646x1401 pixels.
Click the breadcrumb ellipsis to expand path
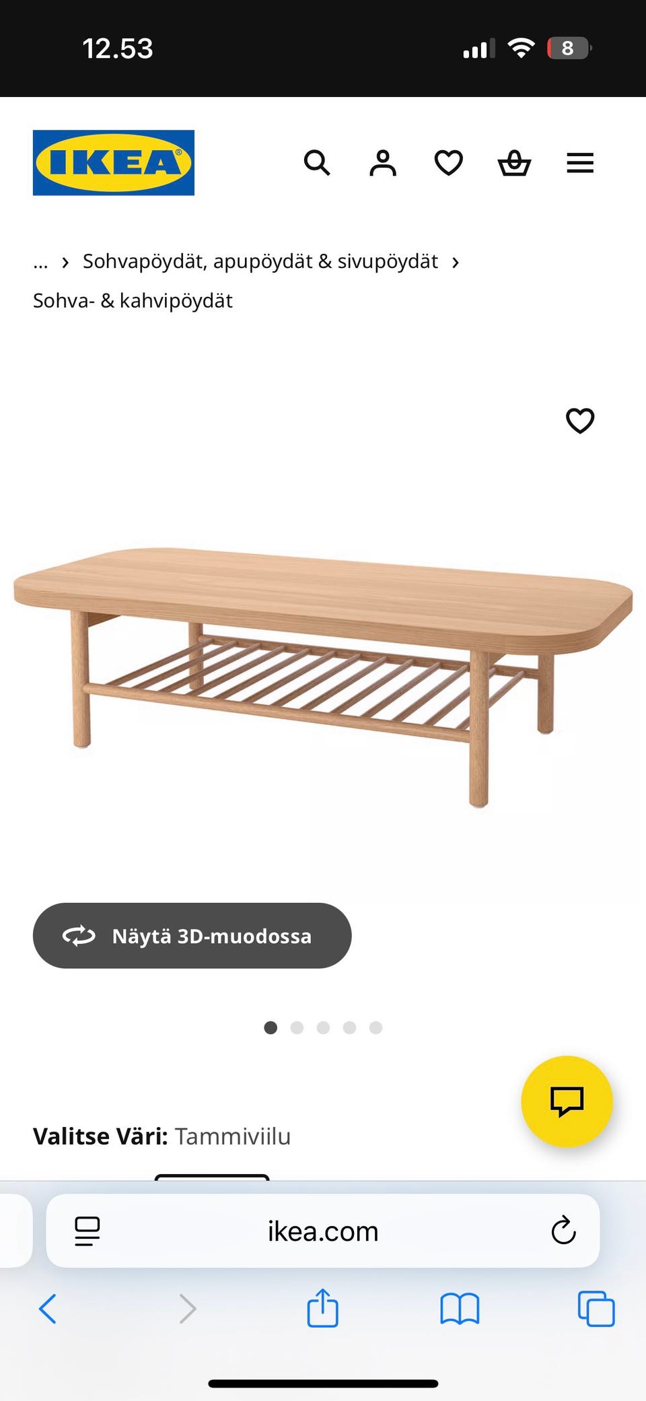(40, 262)
